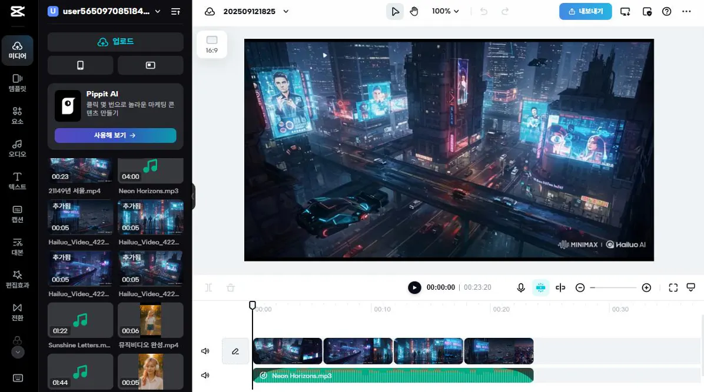Open the display/monitor download icon
The height and width of the screenshot is (392, 704).
coord(625,12)
